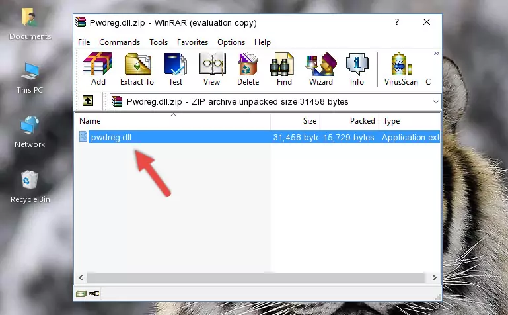
Task: Click the Extract To toolbar icon
Action: click(x=137, y=69)
